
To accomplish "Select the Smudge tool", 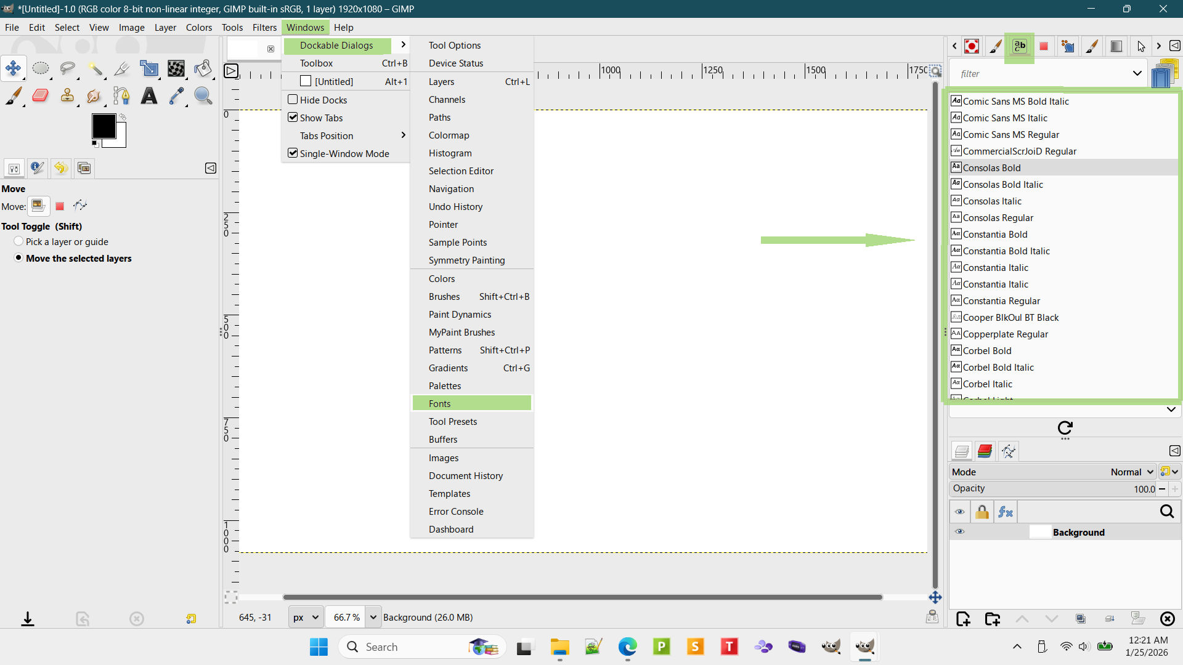I will pos(95,95).
